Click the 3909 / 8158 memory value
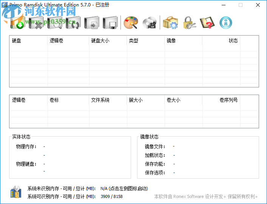267x204 pixels. (x=111, y=196)
